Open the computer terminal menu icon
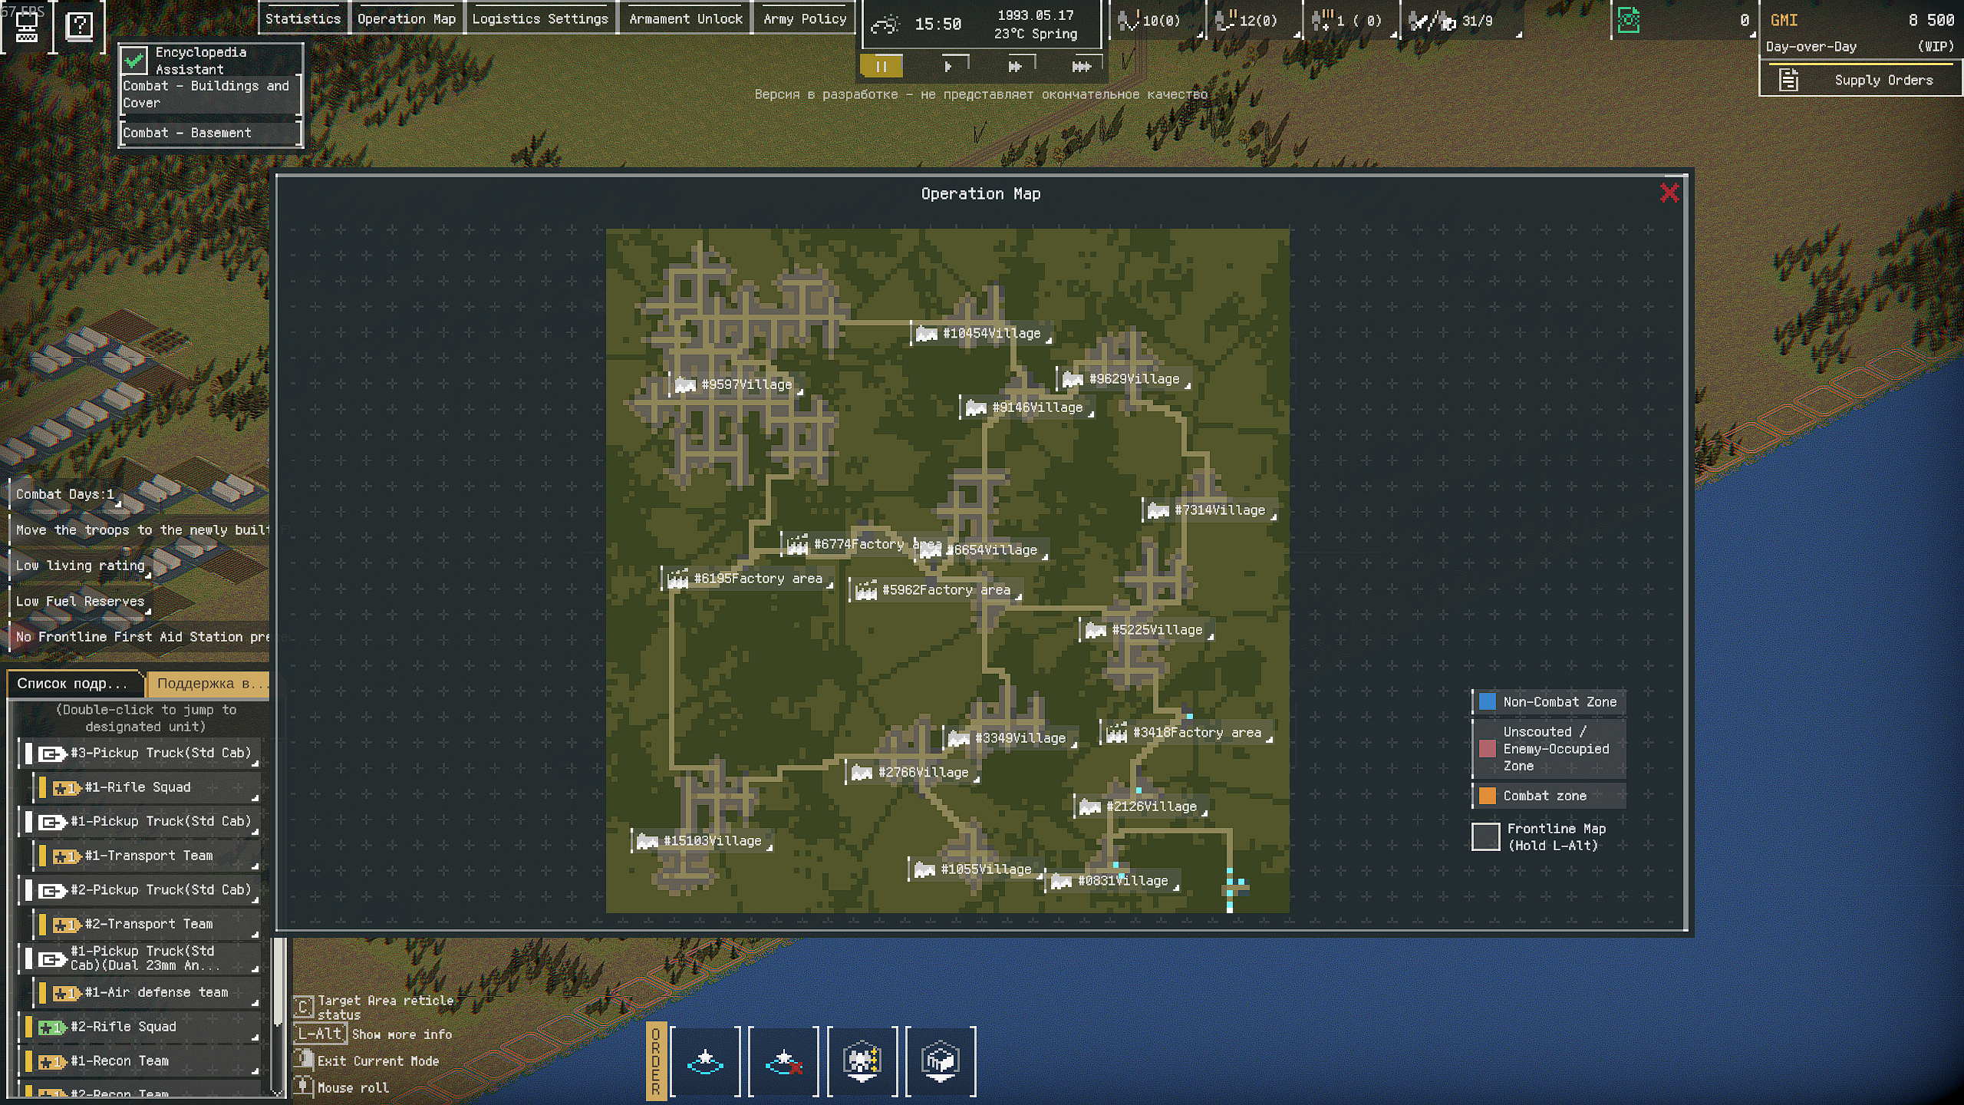The height and width of the screenshot is (1105, 1964). [28, 26]
